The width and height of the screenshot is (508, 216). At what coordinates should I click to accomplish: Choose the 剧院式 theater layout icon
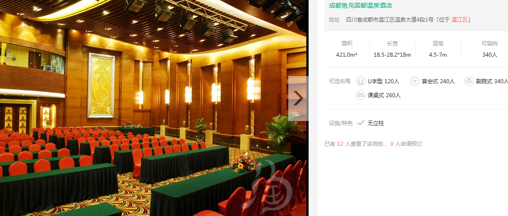[469, 81]
